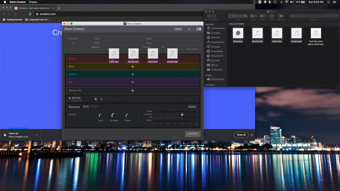The width and height of the screenshot is (340, 191).
Task: Switch Finder to column view
Action: click(x=240, y=16)
